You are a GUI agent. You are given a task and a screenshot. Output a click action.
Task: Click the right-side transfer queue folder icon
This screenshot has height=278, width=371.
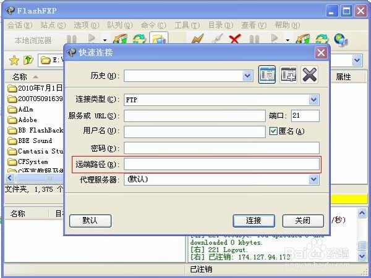303,39
